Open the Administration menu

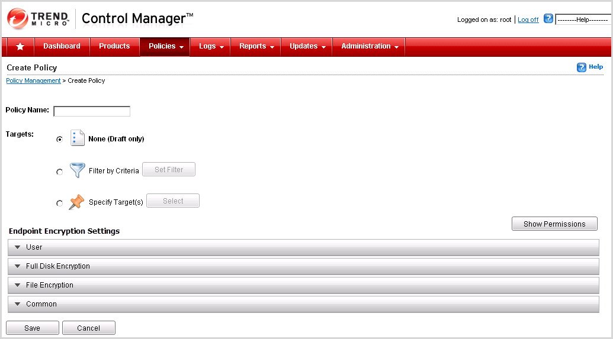[x=369, y=46]
